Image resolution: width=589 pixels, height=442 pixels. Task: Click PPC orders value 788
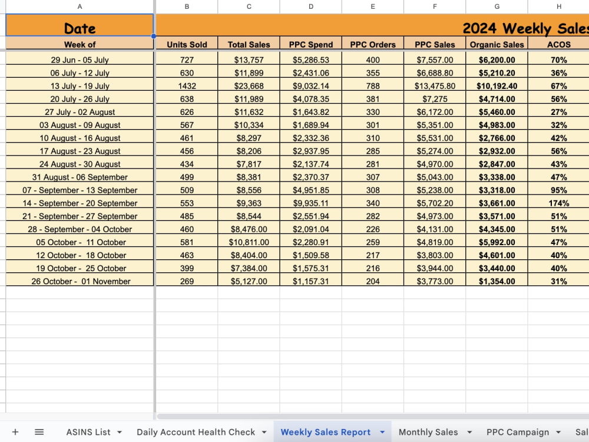point(373,85)
